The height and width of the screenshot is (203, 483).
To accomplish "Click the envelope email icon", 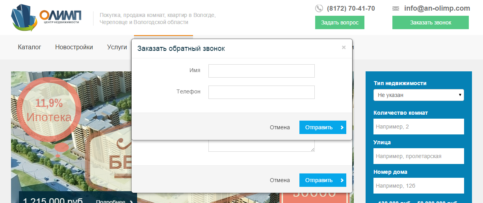I will (x=396, y=8).
